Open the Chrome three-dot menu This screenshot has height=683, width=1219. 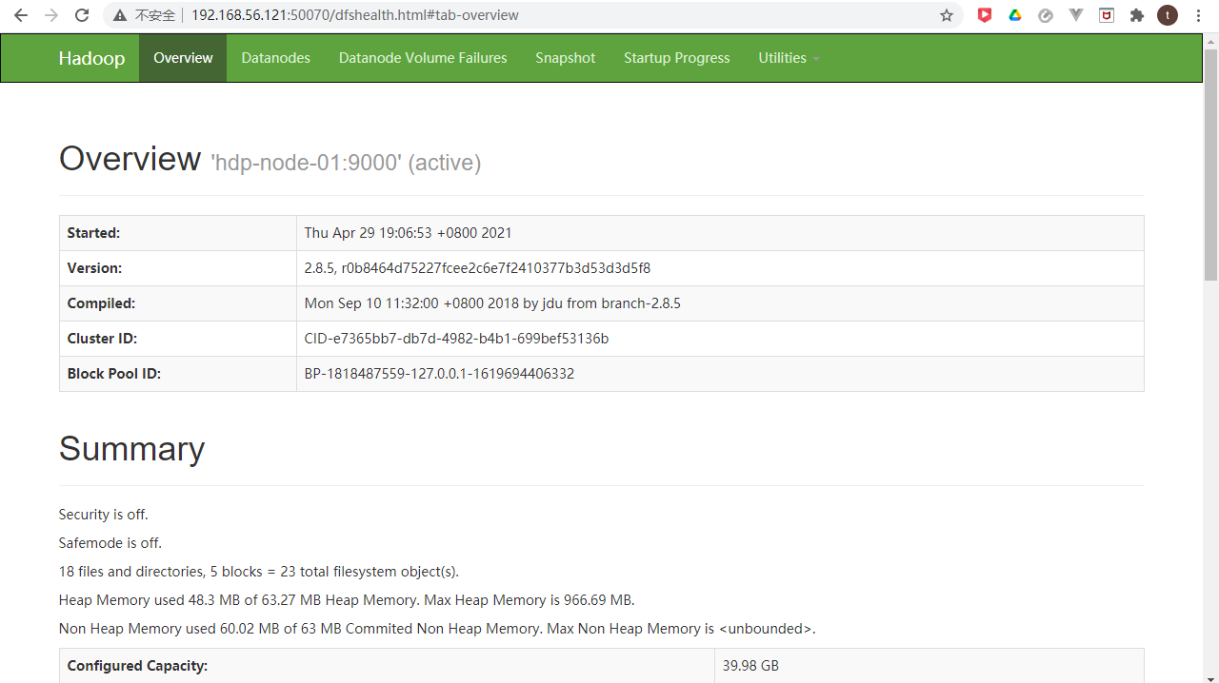pyautogui.click(x=1198, y=15)
